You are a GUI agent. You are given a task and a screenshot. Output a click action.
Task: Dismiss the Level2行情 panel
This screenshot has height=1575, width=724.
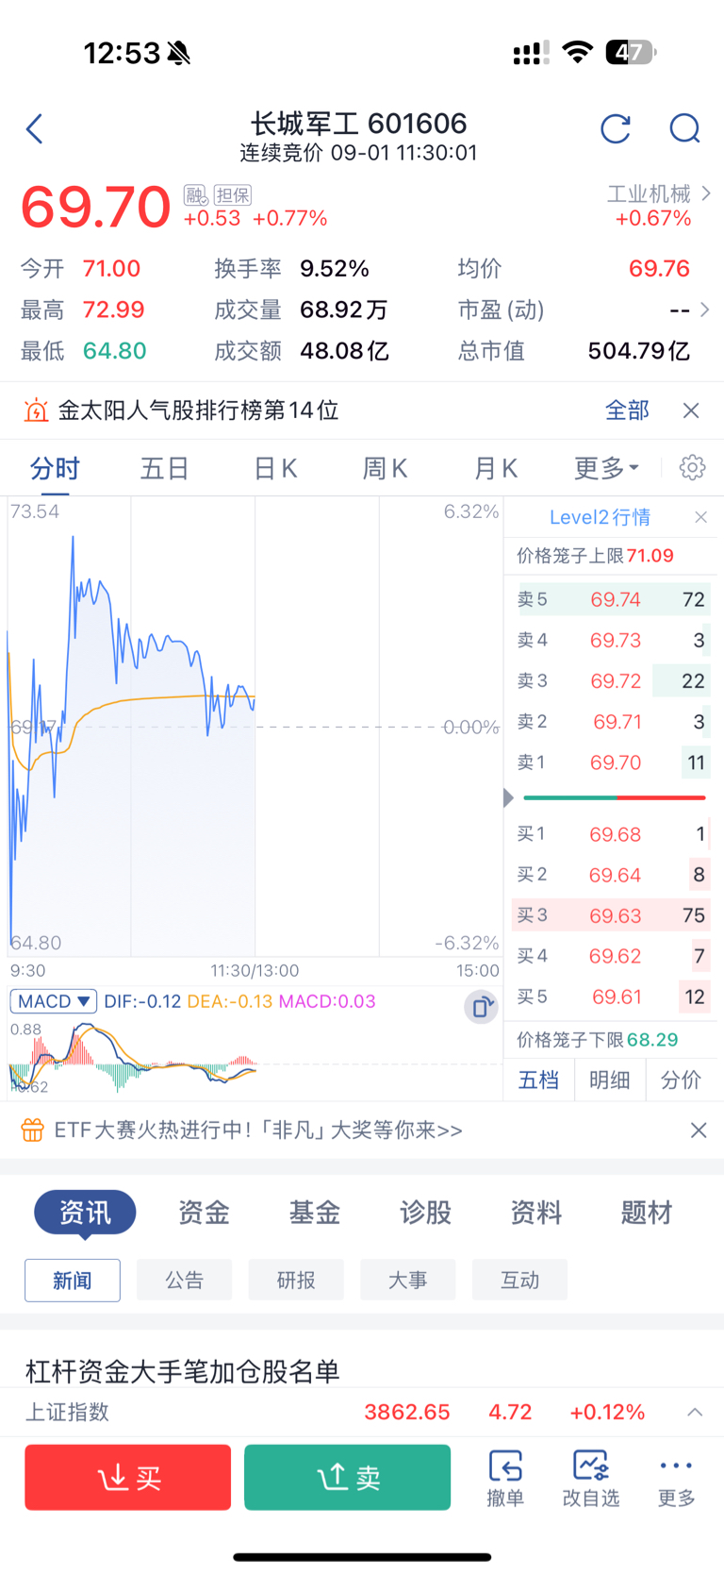click(x=700, y=517)
